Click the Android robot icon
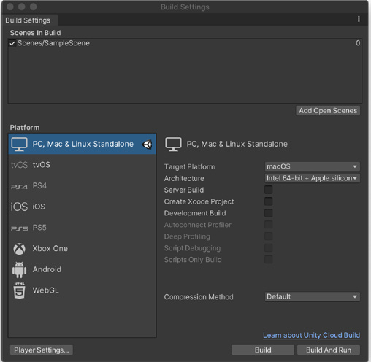Image resolution: width=371 pixels, height=362 pixels. [19, 270]
